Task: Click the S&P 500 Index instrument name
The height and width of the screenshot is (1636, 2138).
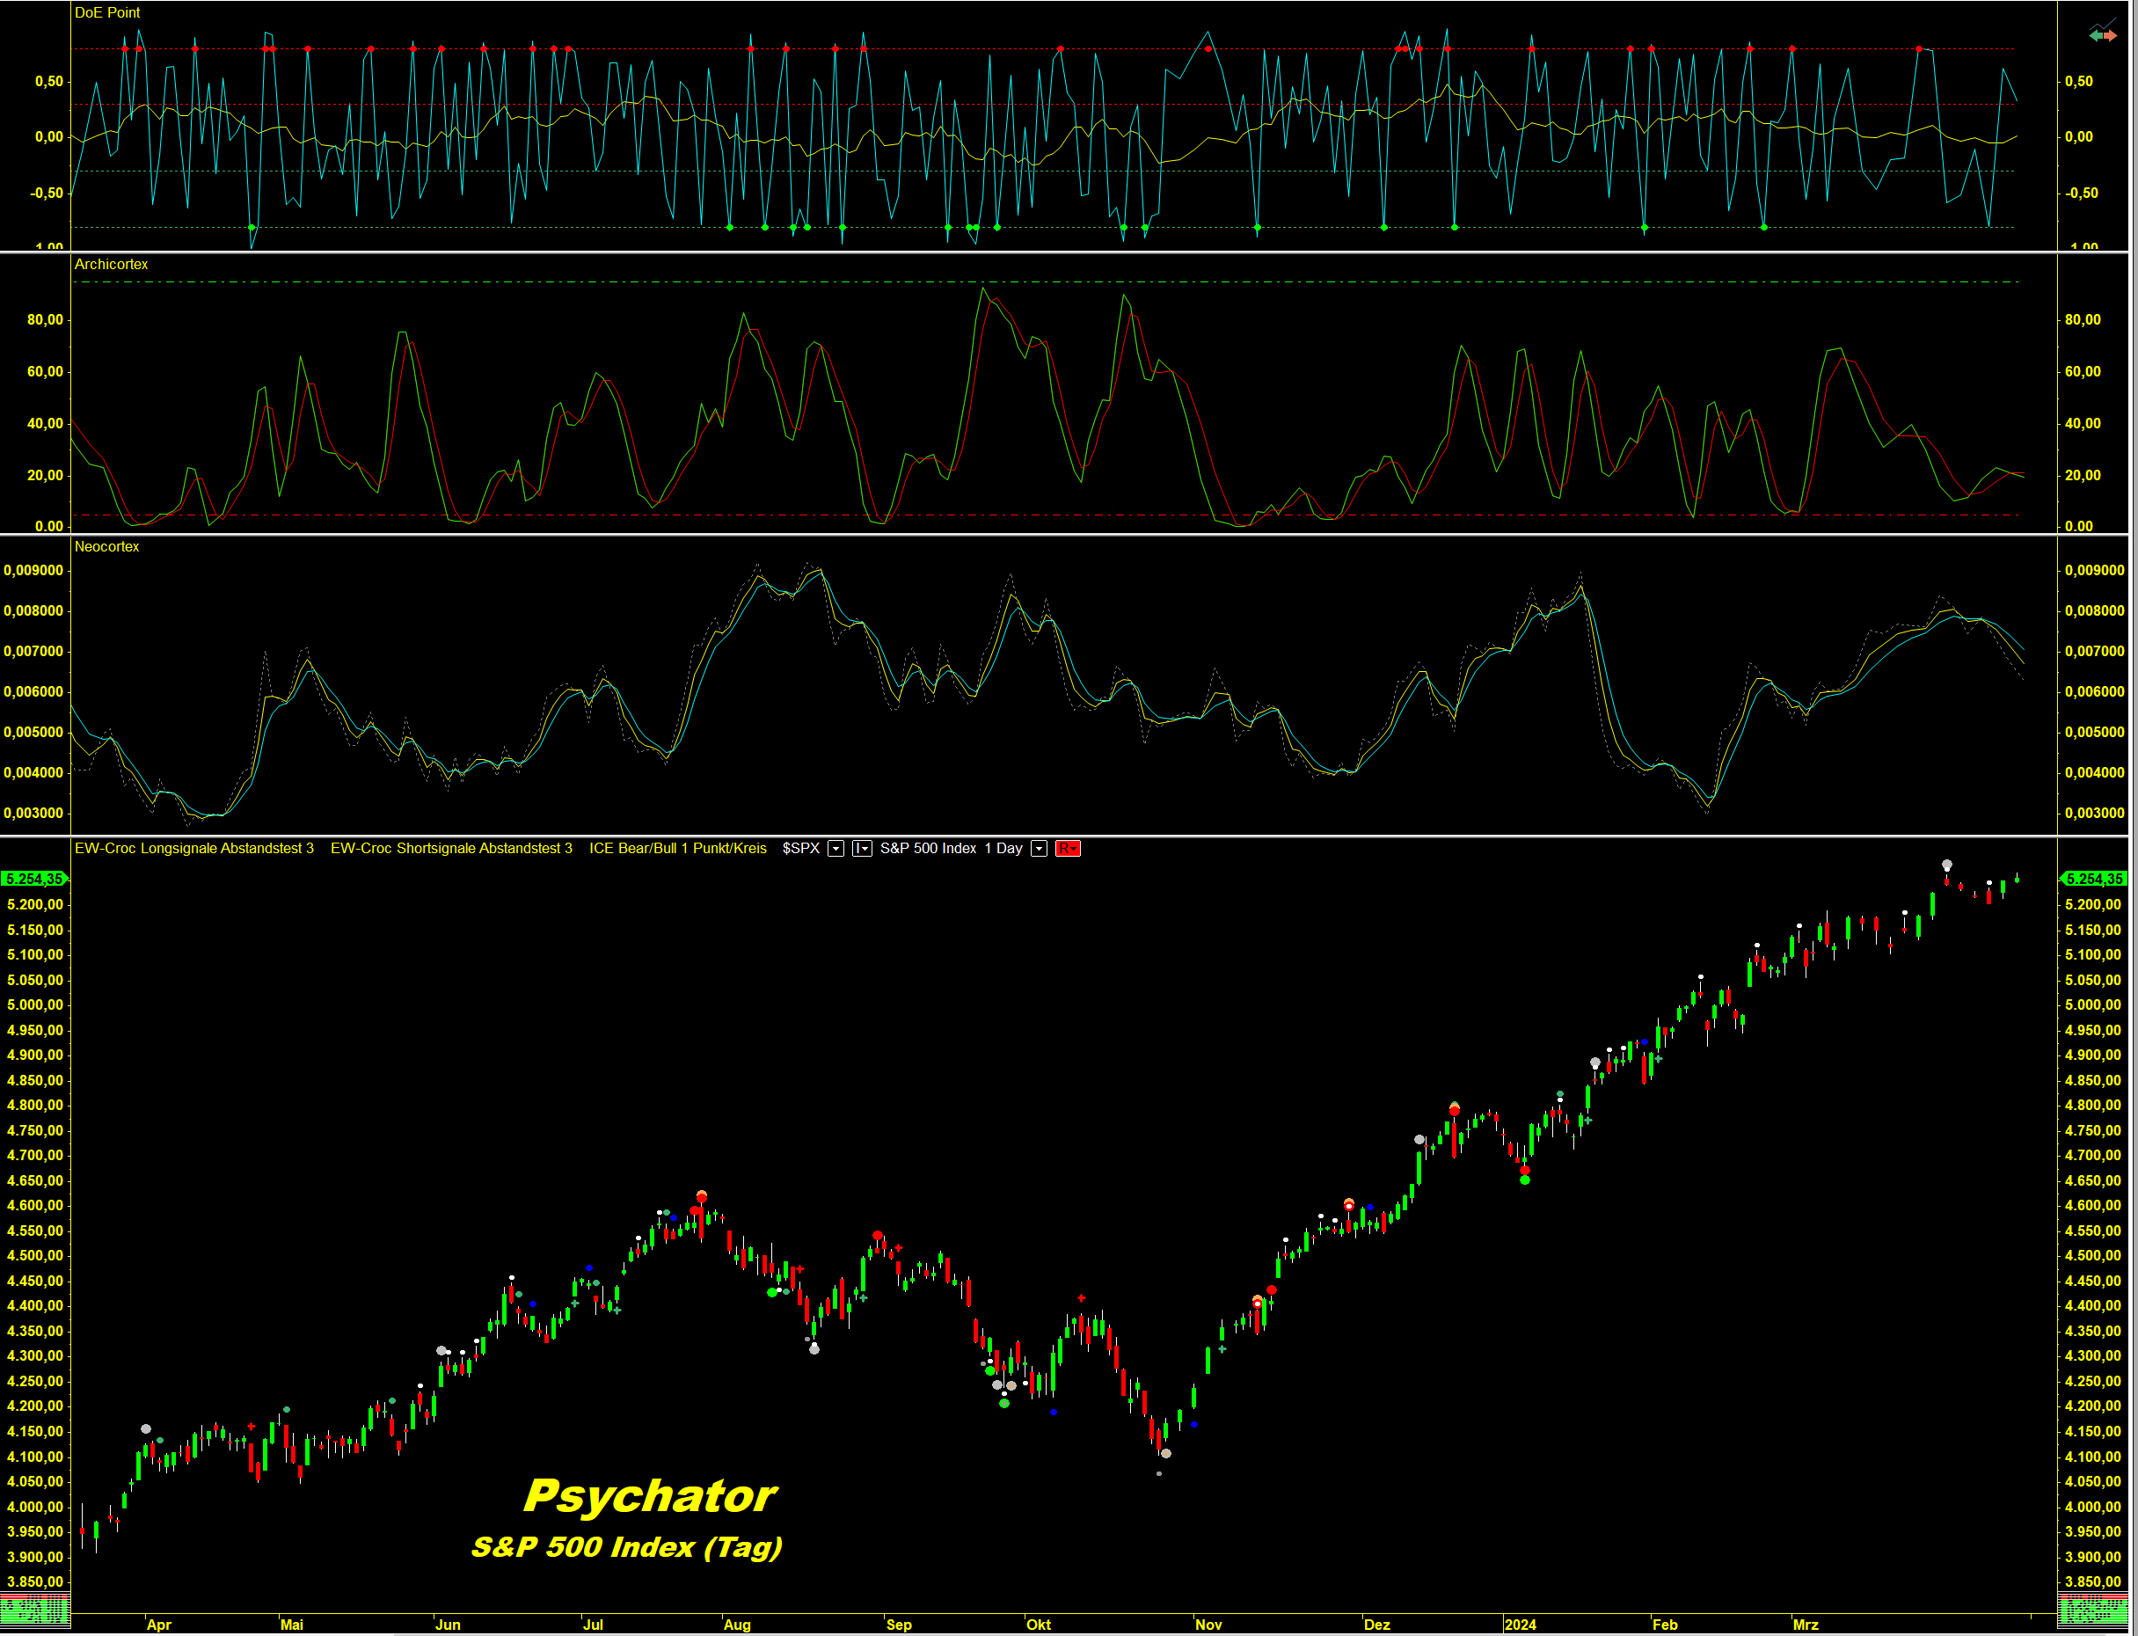Action: [x=927, y=848]
